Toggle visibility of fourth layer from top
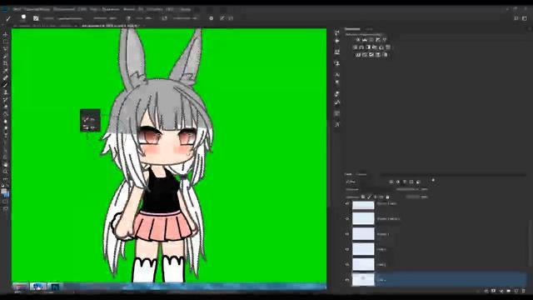 (x=347, y=249)
